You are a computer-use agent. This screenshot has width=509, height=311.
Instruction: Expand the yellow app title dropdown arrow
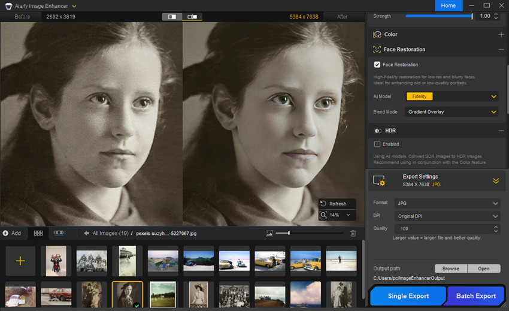74,6
